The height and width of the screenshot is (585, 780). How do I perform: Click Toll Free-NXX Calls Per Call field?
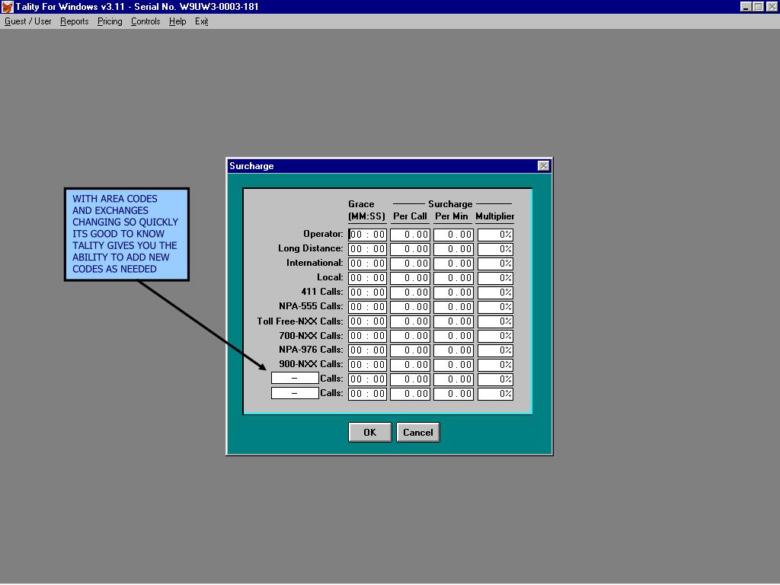(411, 321)
